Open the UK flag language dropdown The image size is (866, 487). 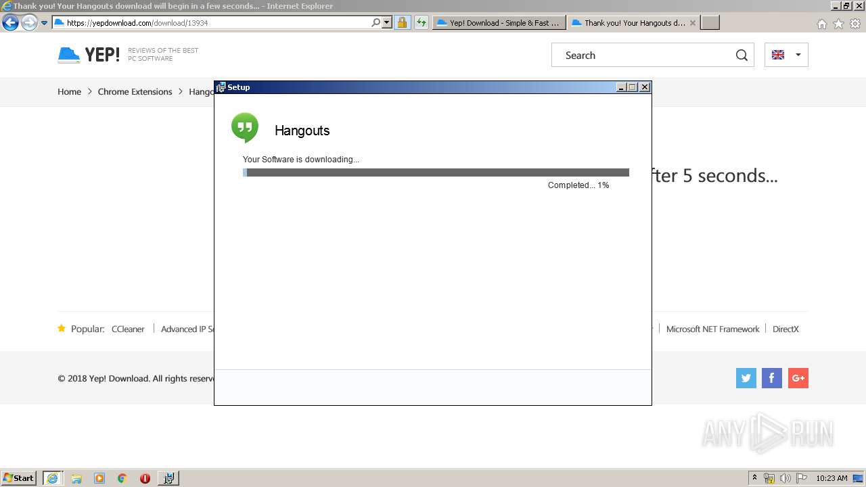(x=786, y=55)
